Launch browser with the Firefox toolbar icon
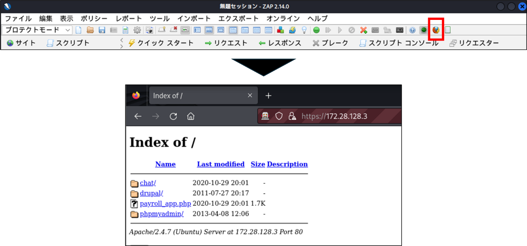This screenshot has height=246, width=527. (x=436, y=30)
